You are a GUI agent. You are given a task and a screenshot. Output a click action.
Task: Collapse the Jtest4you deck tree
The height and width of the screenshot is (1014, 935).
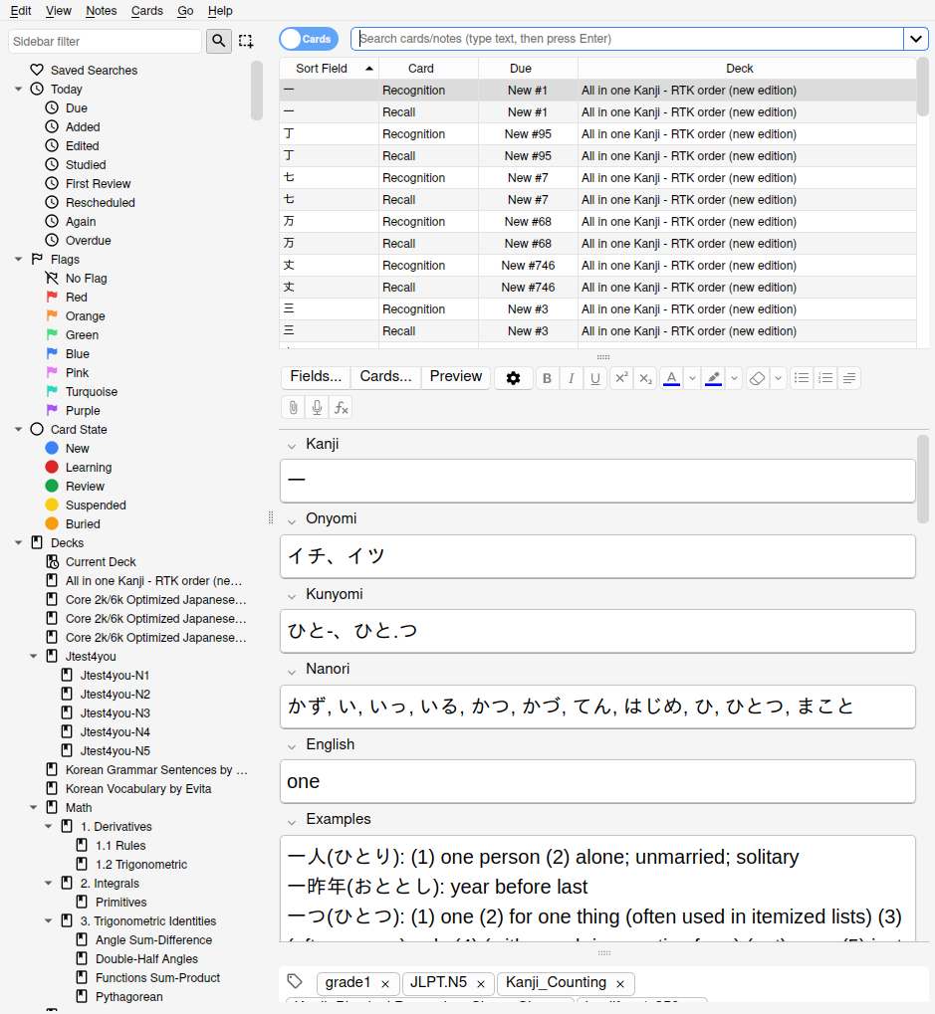34,656
